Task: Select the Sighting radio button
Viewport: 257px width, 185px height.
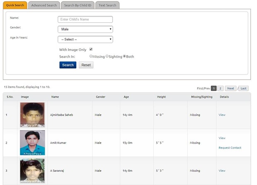Action: (107, 56)
